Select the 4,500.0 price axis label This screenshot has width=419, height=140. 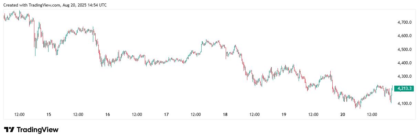[405, 50]
